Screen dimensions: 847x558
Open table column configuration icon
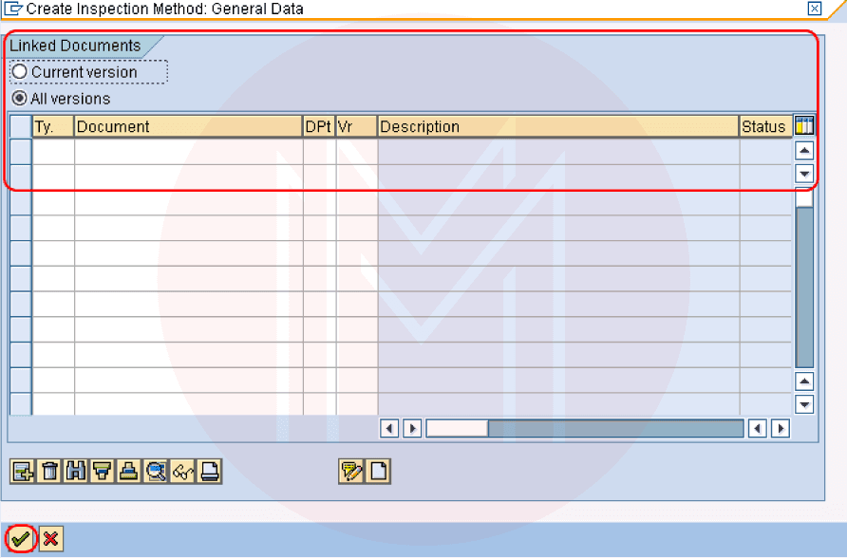[804, 125]
